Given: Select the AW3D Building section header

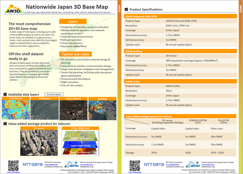Looking at the screenshot, I should pyautogui.click(x=180, y=51).
